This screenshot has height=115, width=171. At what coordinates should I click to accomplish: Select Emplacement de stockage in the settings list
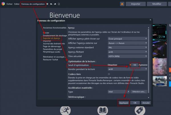point(55,35)
